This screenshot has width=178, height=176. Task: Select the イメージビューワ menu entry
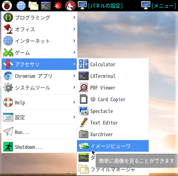tap(113, 146)
